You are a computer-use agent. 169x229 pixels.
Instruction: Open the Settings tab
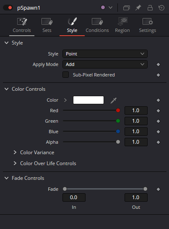[x=148, y=25]
